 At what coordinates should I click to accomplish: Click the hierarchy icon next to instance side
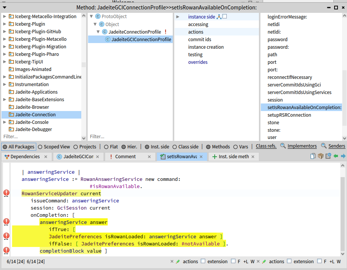[x=218, y=17]
